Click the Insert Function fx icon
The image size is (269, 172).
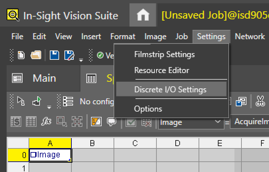46,122
